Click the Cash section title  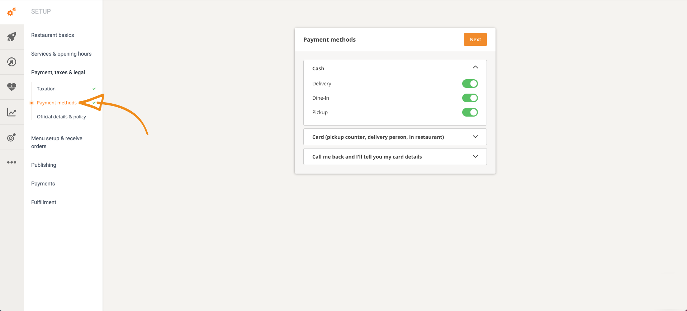click(318, 69)
